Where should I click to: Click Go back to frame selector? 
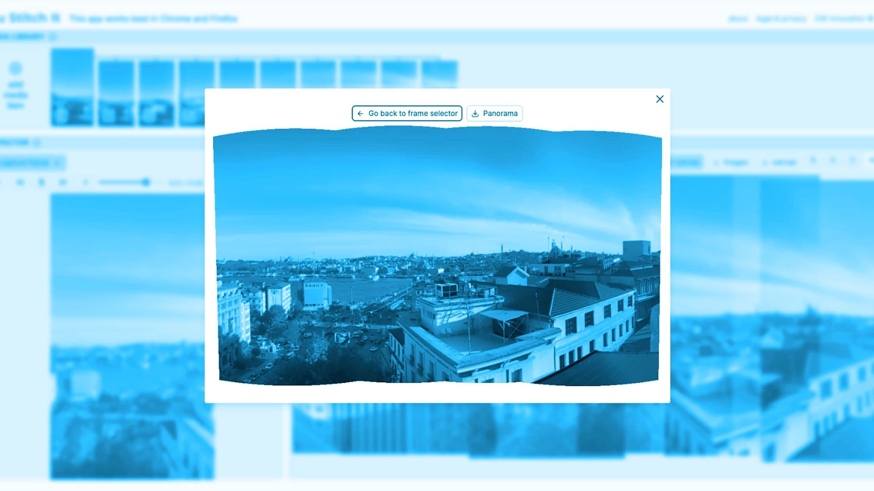click(x=407, y=113)
